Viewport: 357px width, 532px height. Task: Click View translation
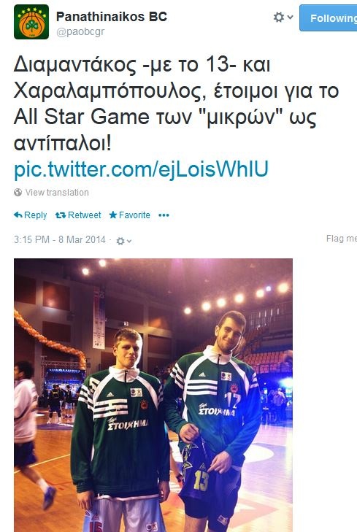point(57,193)
